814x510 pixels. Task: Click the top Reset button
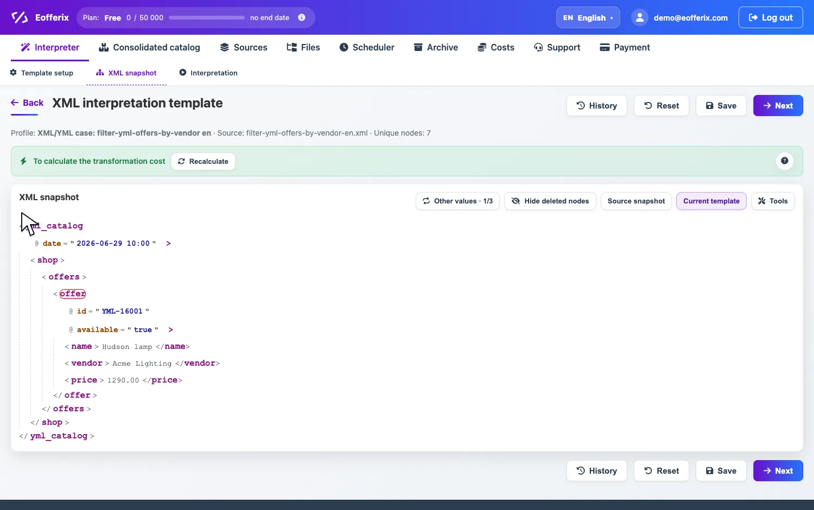pyautogui.click(x=662, y=106)
